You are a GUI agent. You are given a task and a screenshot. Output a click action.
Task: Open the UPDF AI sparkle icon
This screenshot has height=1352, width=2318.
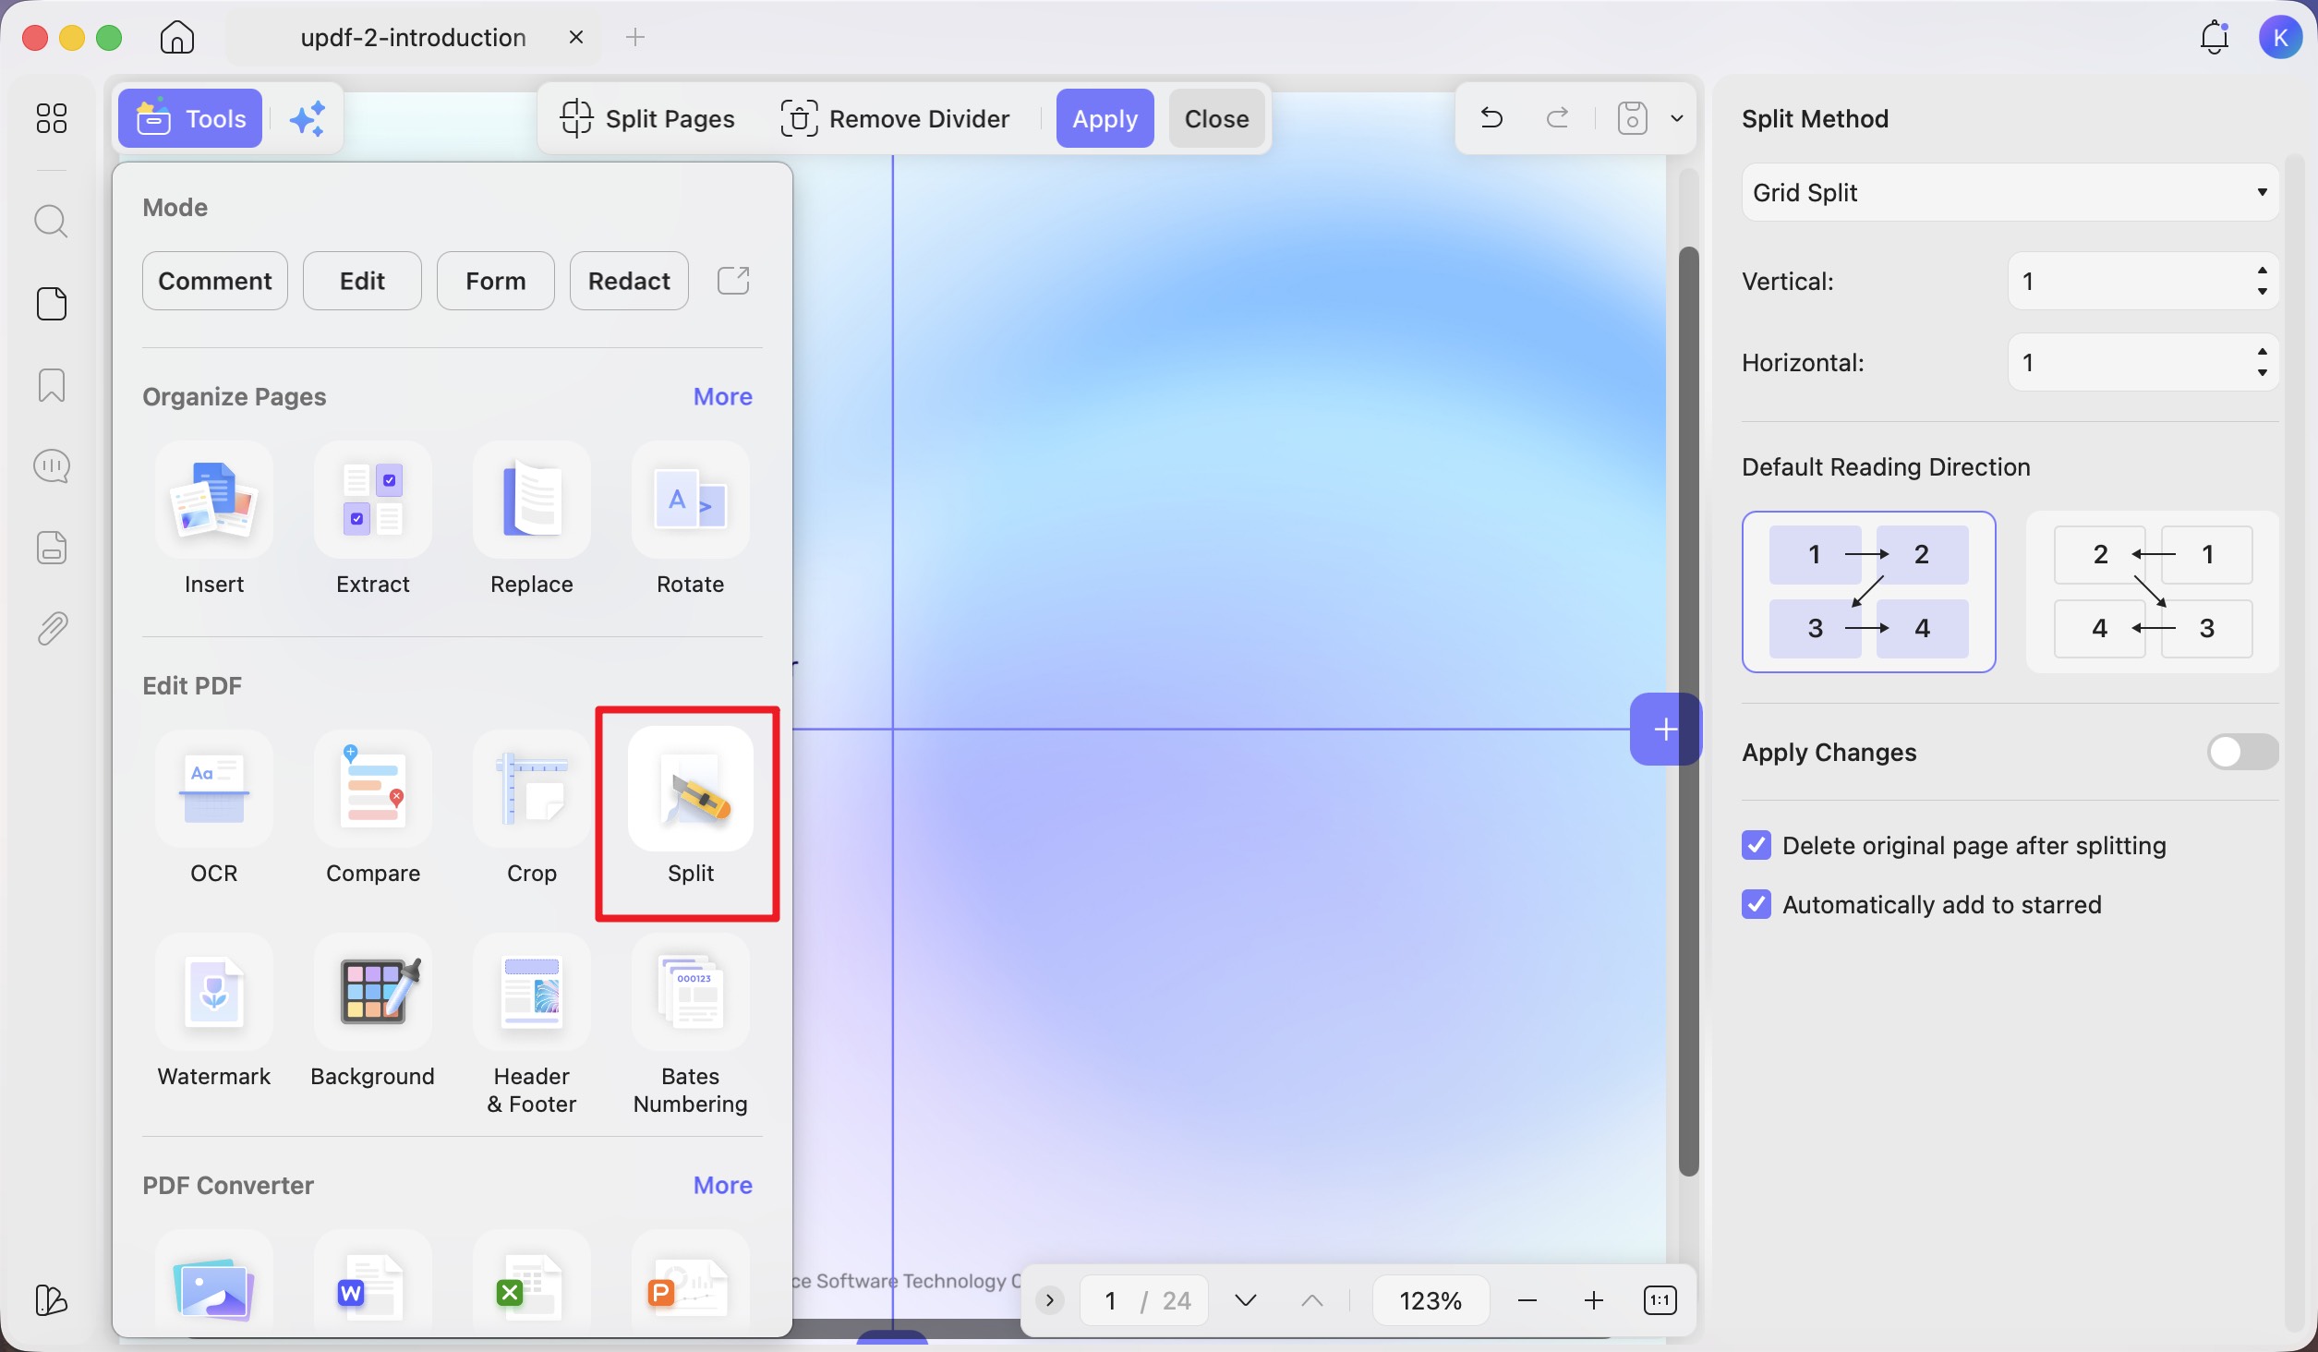pyautogui.click(x=307, y=119)
